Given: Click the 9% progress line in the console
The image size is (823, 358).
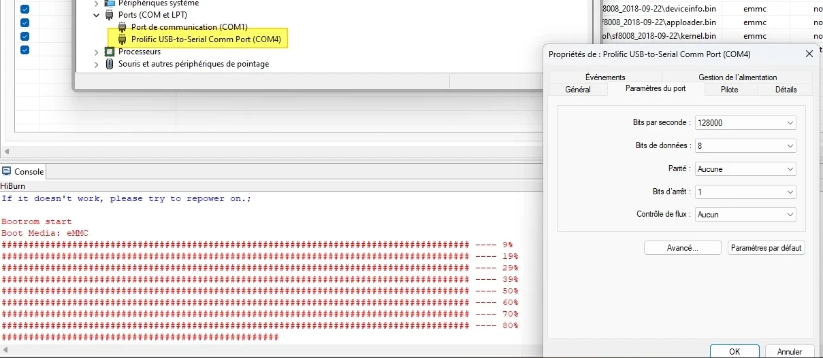Looking at the screenshot, I should (257, 245).
